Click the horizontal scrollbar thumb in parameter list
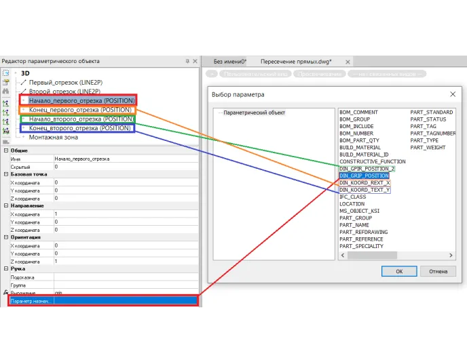 click(x=372, y=255)
